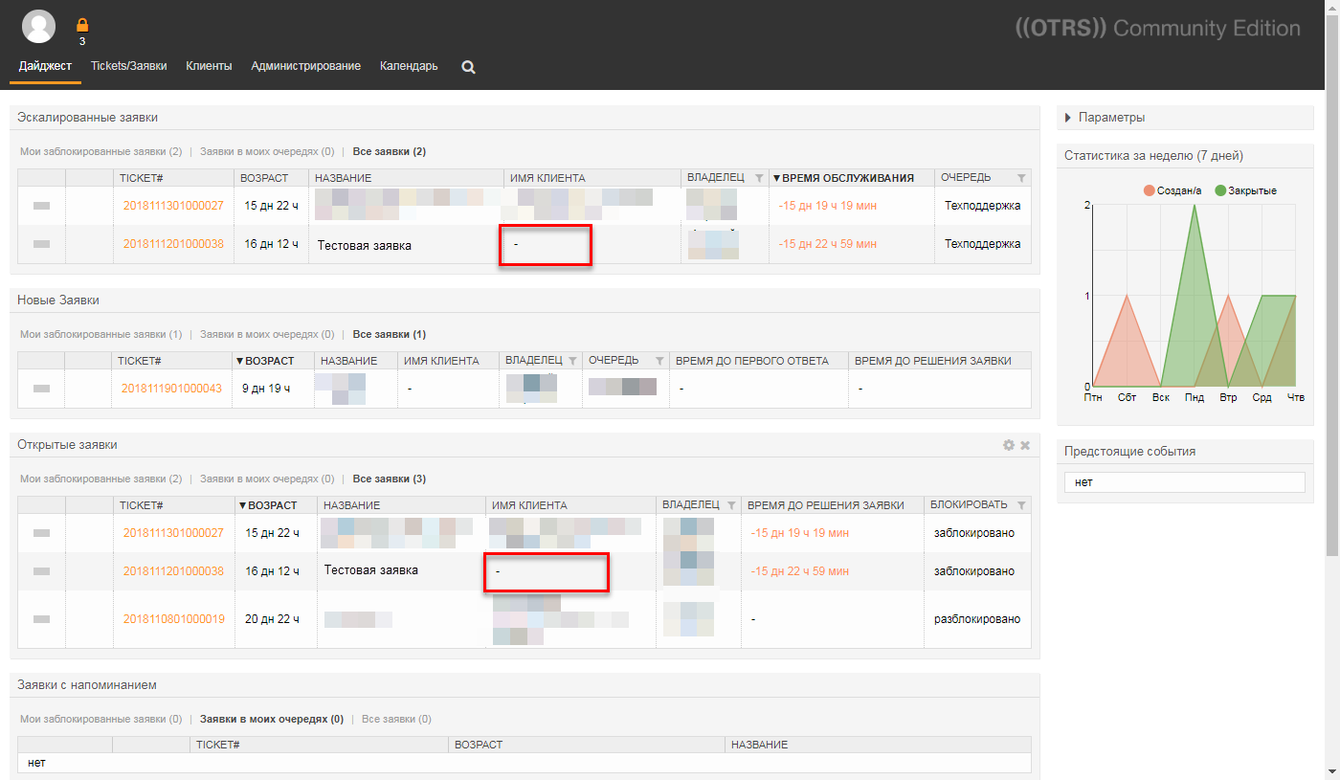Click flag icon of 2018111201000038 in Эскалированные заявки
Image resolution: width=1340 pixels, height=780 pixels.
tap(41, 244)
